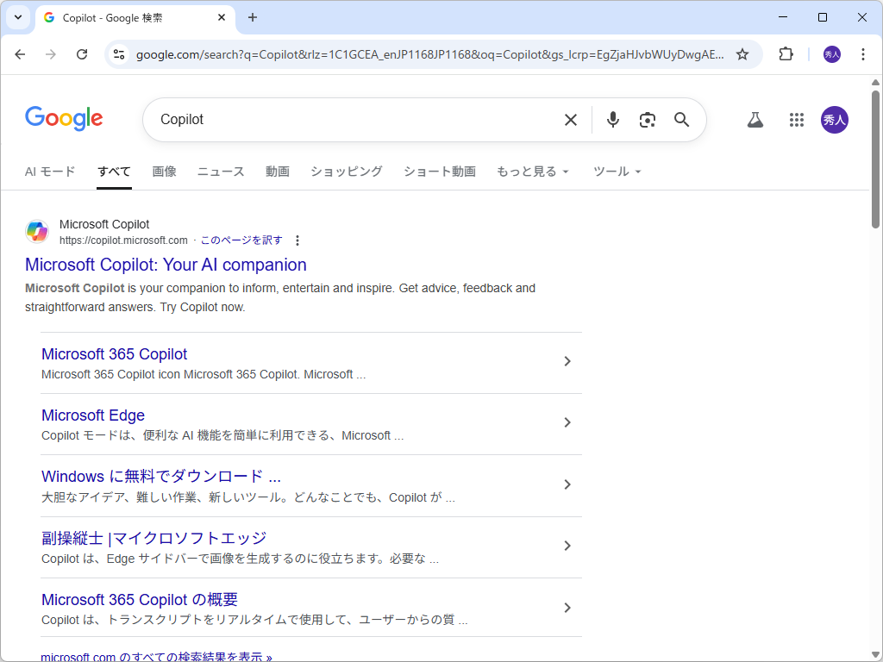Clear the search query with the X icon
883x662 pixels.
570,120
